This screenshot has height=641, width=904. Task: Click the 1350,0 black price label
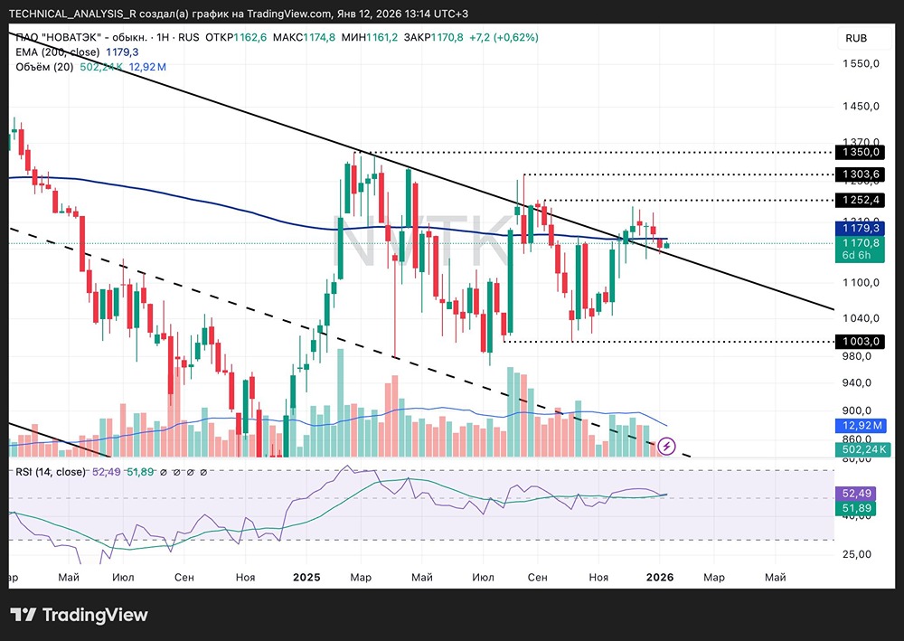click(861, 152)
